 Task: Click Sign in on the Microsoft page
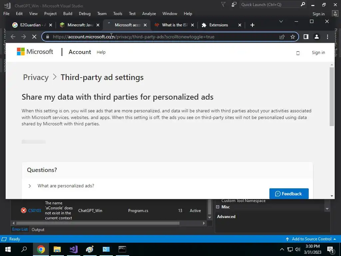(318, 52)
